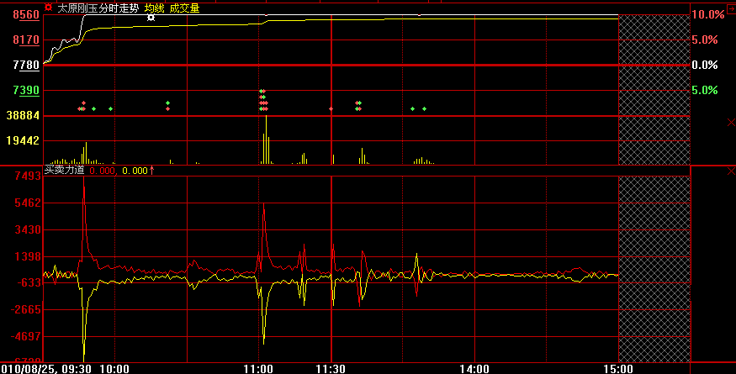Click the green 5.0% percent axis label
Viewport: 736px width, 374px height.
(x=705, y=90)
